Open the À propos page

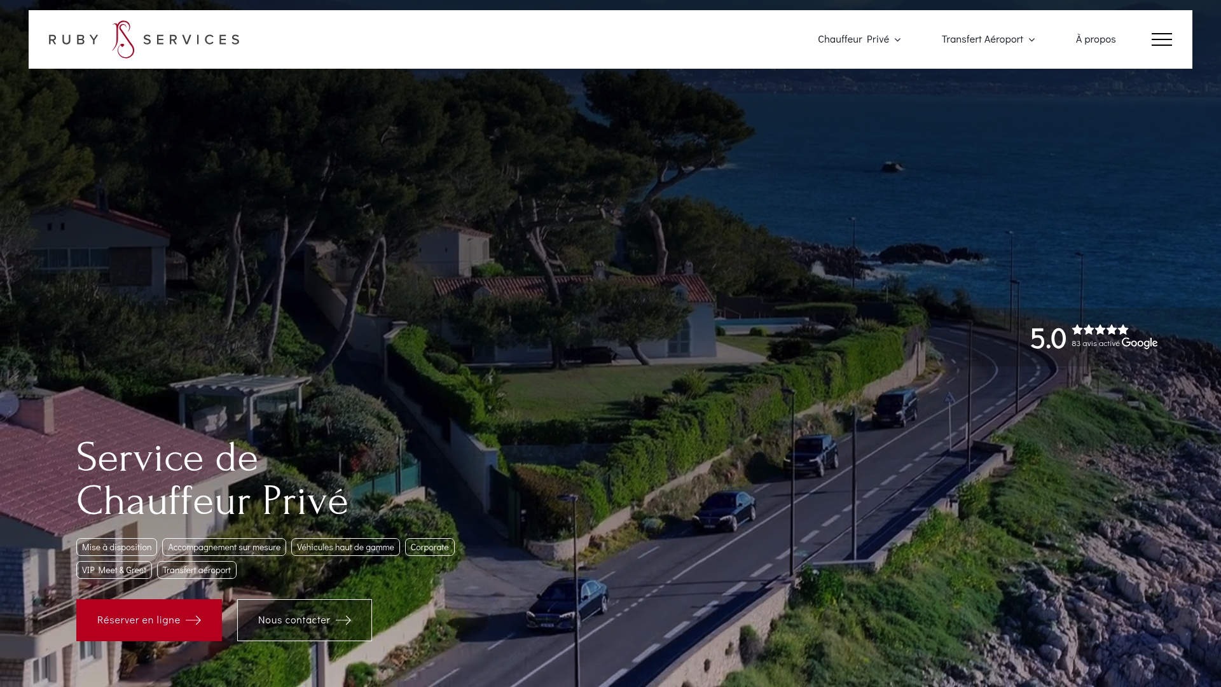pos(1096,39)
